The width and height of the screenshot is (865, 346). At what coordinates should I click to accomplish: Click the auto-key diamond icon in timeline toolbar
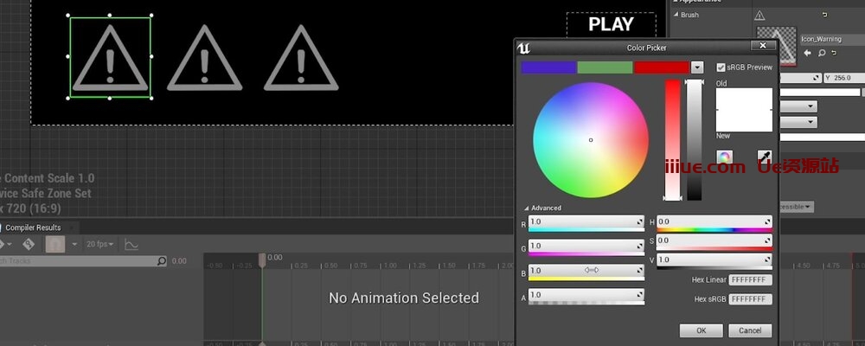[29, 245]
